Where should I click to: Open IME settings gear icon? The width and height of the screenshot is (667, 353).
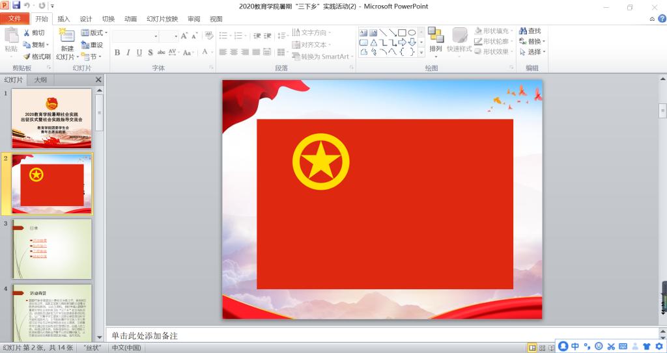pyautogui.click(x=659, y=346)
